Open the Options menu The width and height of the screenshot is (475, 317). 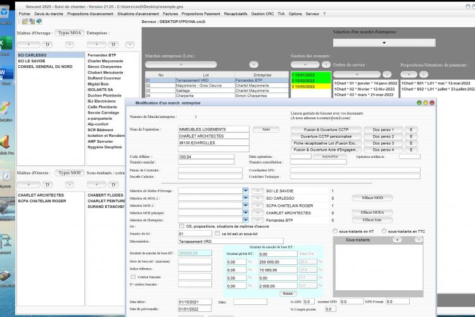[295, 14]
